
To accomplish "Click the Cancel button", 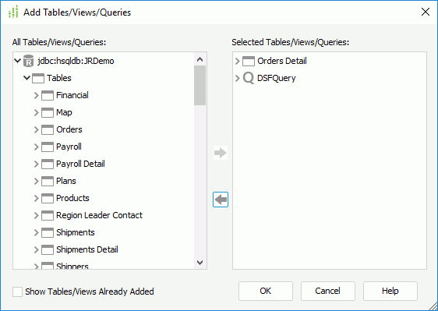I will [x=328, y=292].
